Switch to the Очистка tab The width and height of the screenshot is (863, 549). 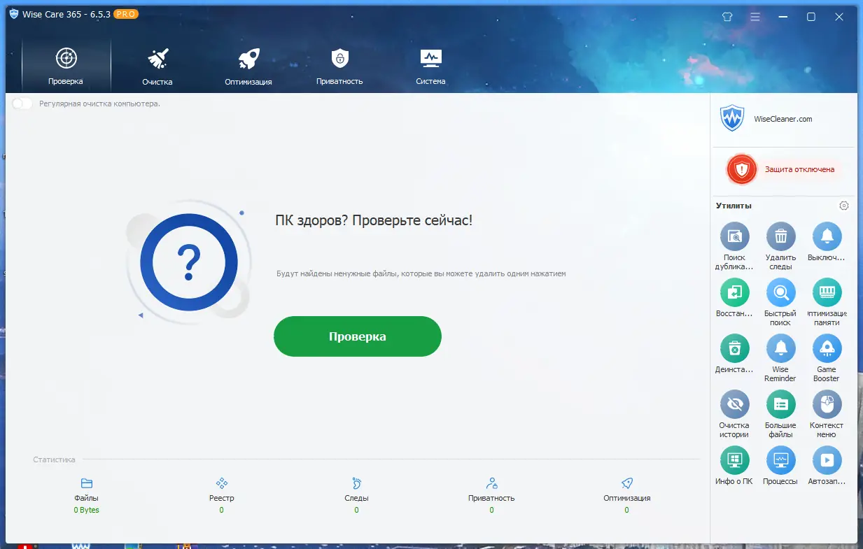[x=157, y=65]
